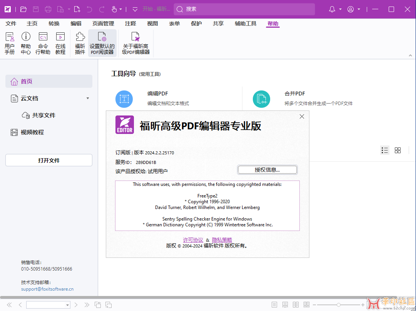Click the zoom in plus button

(363, 304)
